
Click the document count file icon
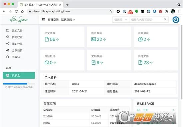pyautogui.click(x=93, y=62)
